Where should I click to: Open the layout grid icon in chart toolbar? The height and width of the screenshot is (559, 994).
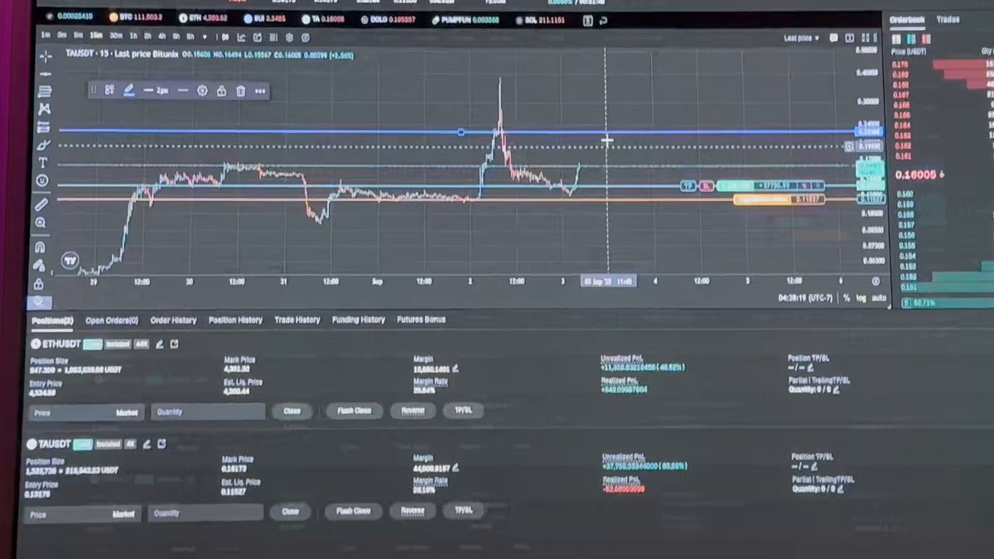273,37
